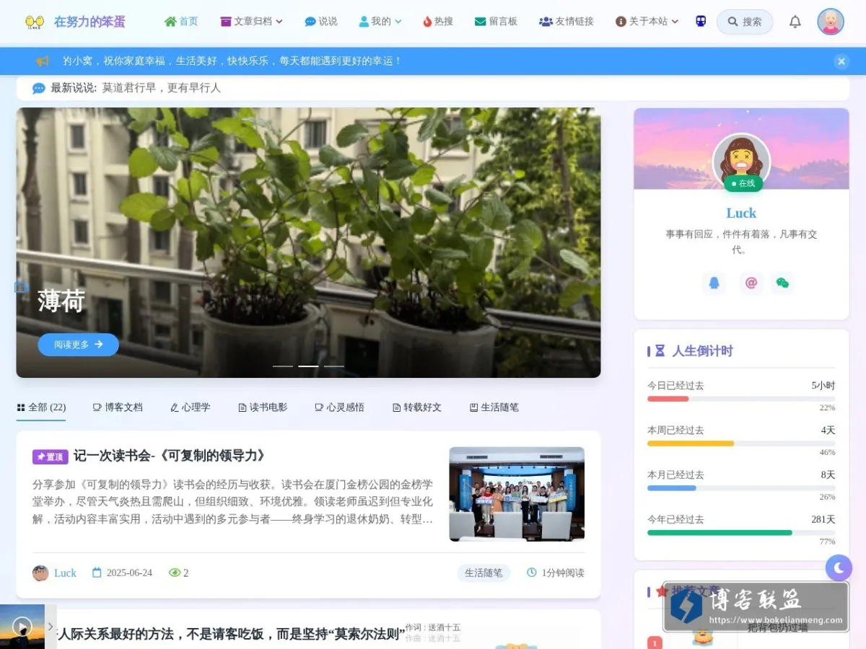This screenshot has height=649, width=866.
Task: Open the Luck profile name in the sidebar
Action: click(741, 213)
